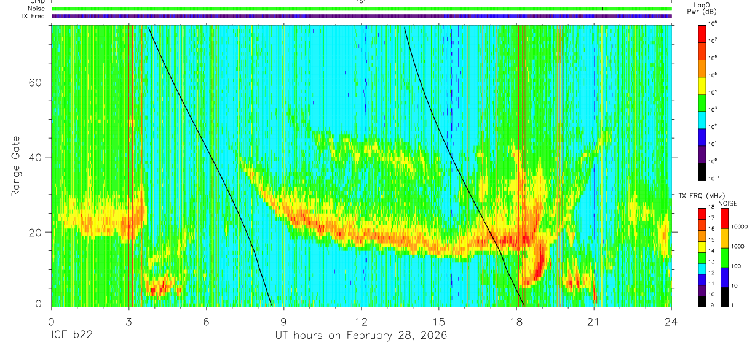The width and height of the screenshot is (755, 348).
Task: Click the '15' hour tick on x-axis
Action: pyautogui.click(x=439, y=321)
